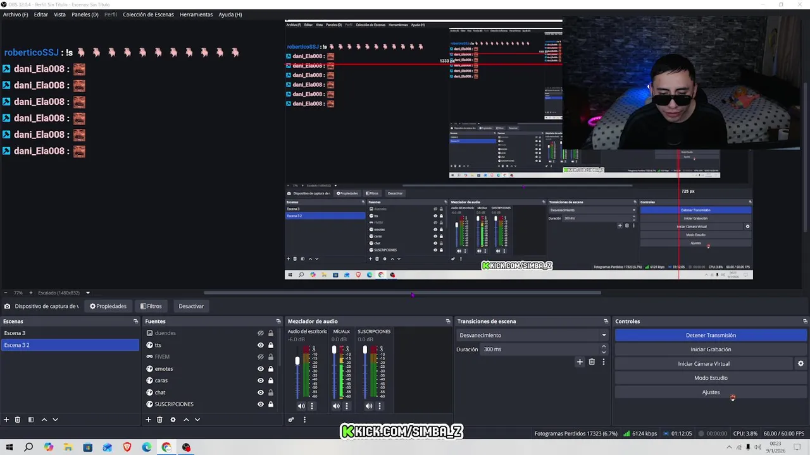Open source properties gear in Fuentes toolbar

point(172,420)
